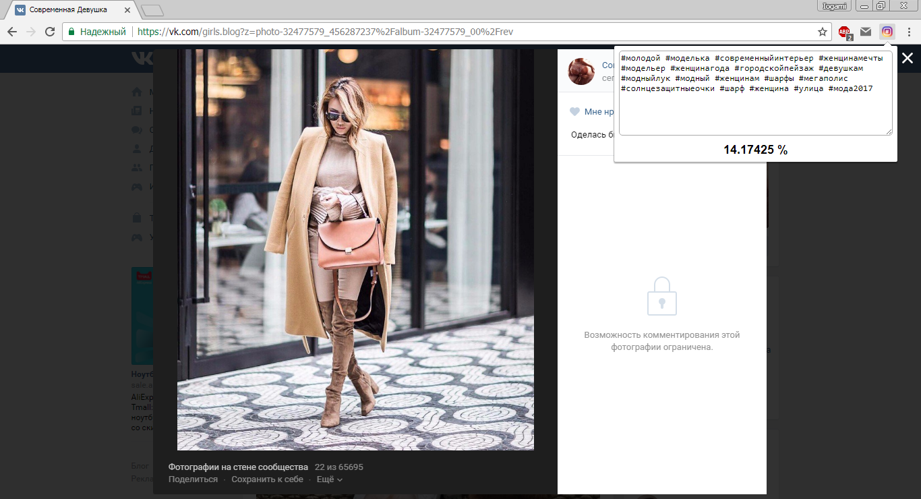Click the Instagram hashtag extension icon
Viewport: 921px width, 499px height.
pyautogui.click(x=887, y=32)
